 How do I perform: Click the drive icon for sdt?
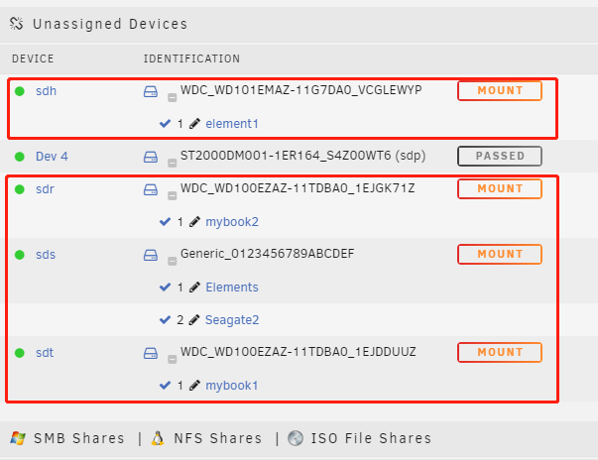click(x=151, y=353)
